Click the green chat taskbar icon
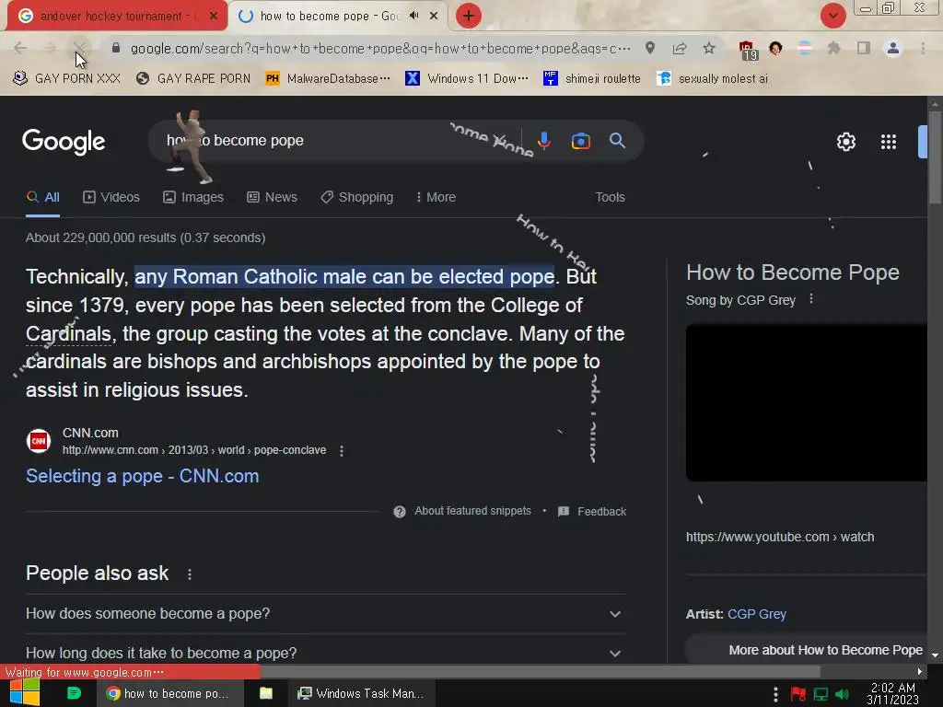Viewport: 943px width, 707px height. [74, 693]
